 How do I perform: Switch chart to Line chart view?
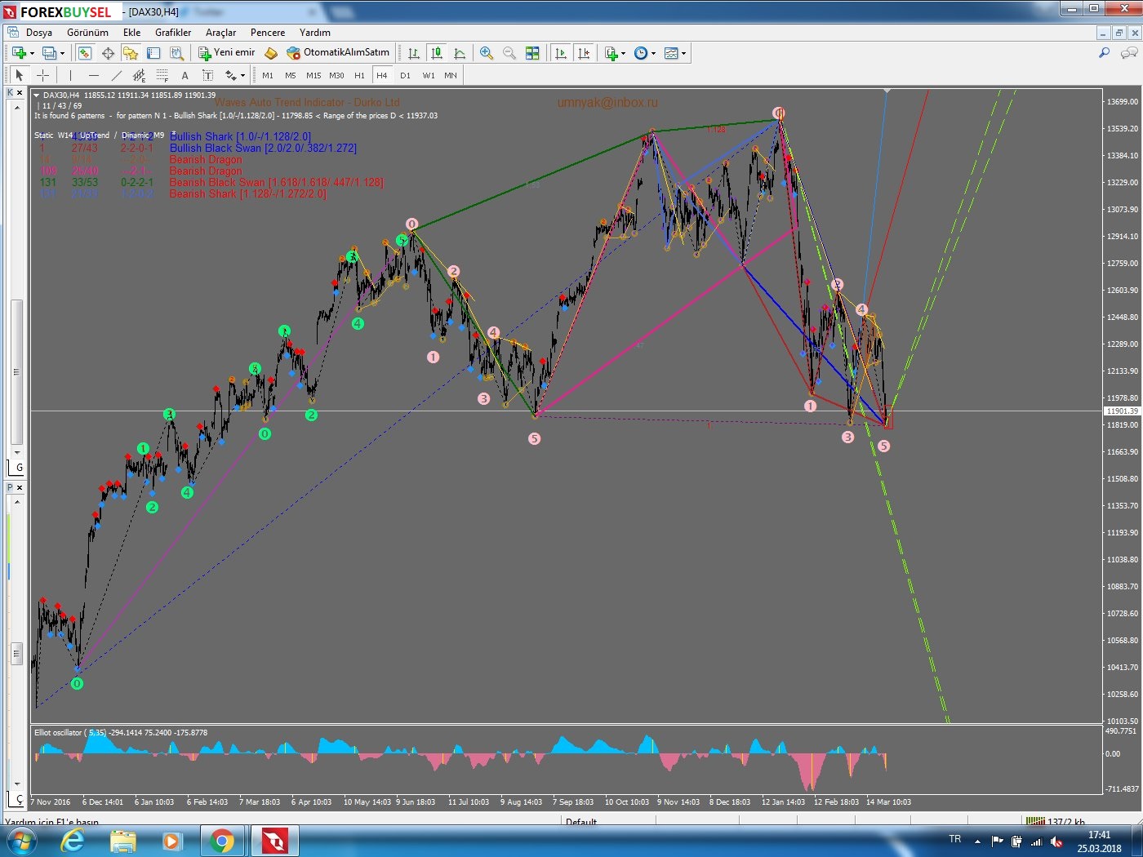pyautogui.click(x=460, y=53)
